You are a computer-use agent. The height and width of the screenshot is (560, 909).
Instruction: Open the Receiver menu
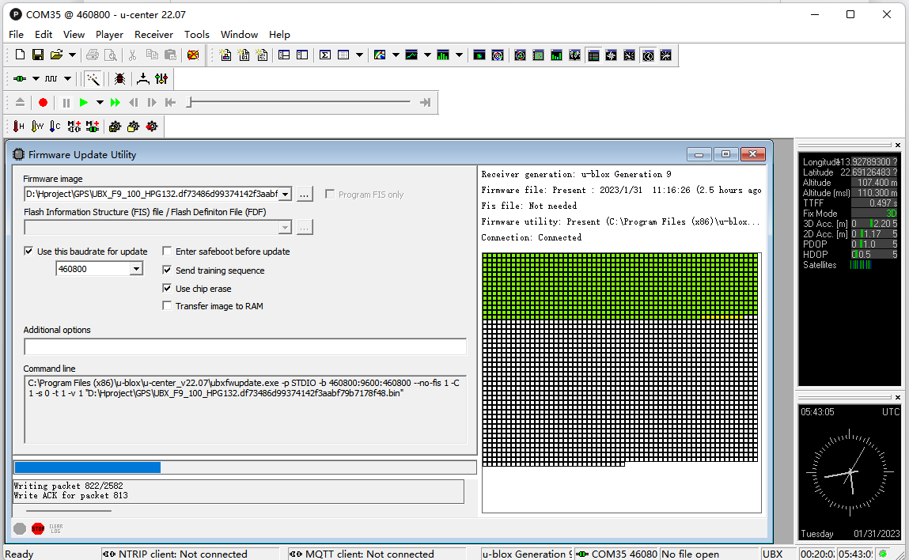click(x=153, y=34)
